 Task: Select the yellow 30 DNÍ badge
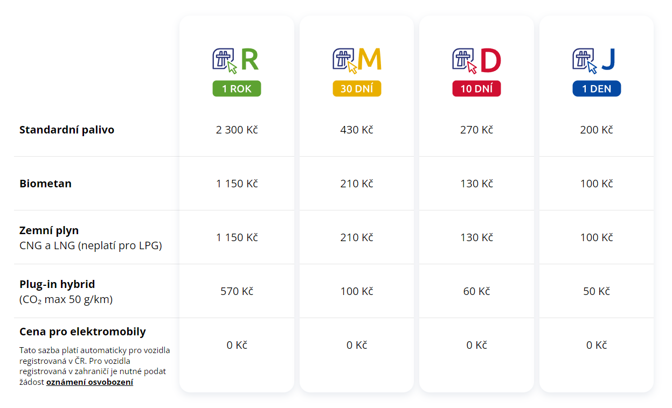[357, 89]
